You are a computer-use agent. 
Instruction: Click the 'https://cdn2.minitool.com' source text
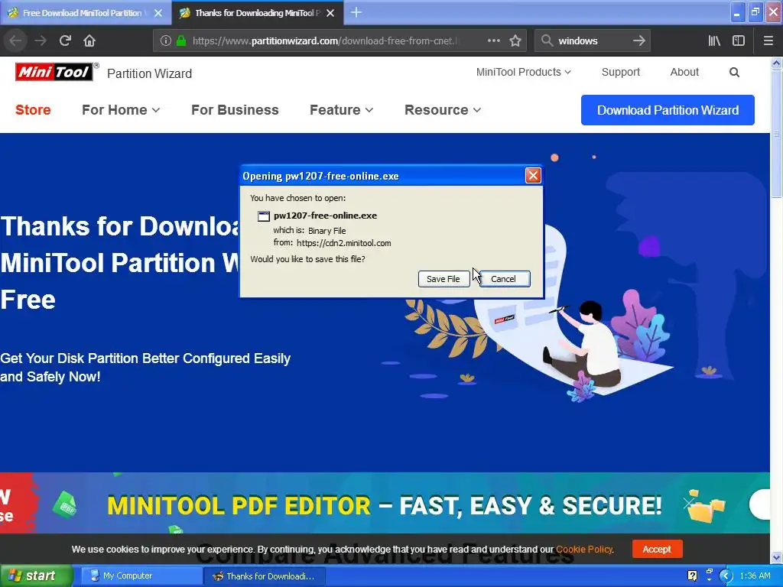(x=343, y=243)
